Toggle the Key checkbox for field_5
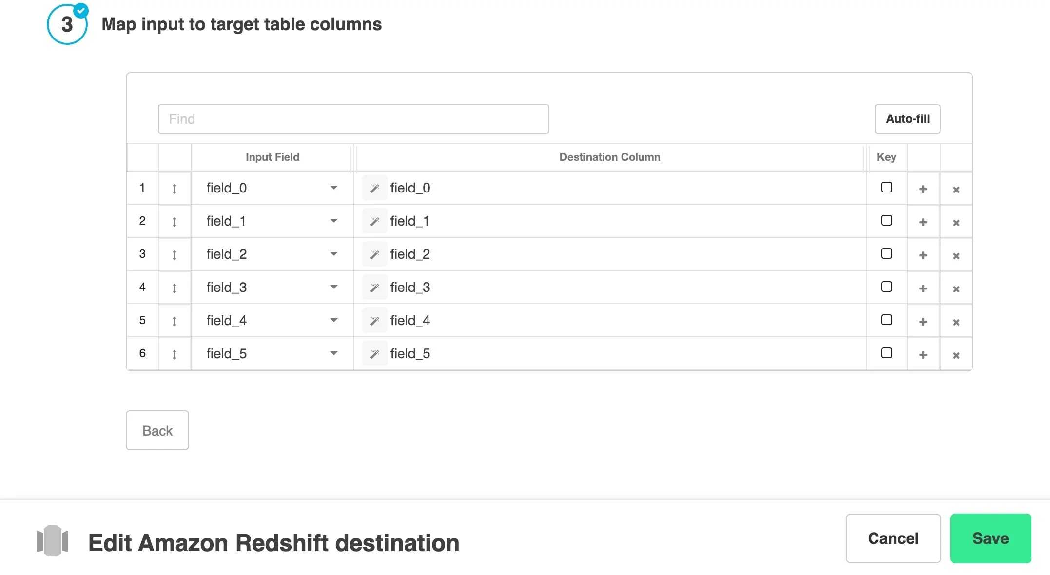 pyautogui.click(x=886, y=353)
